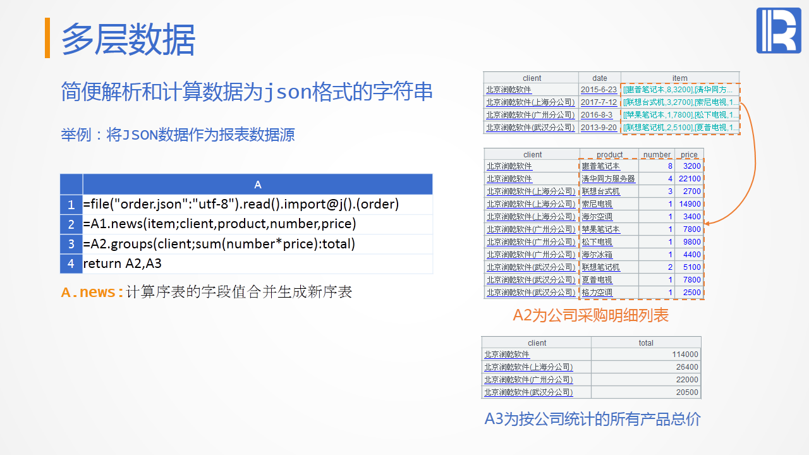Click the total value 114000
Viewport: 809px width, 455px height.
[x=685, y=355]
